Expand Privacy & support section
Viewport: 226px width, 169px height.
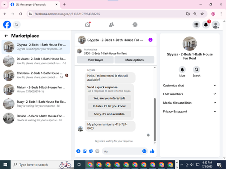[189, 111]
